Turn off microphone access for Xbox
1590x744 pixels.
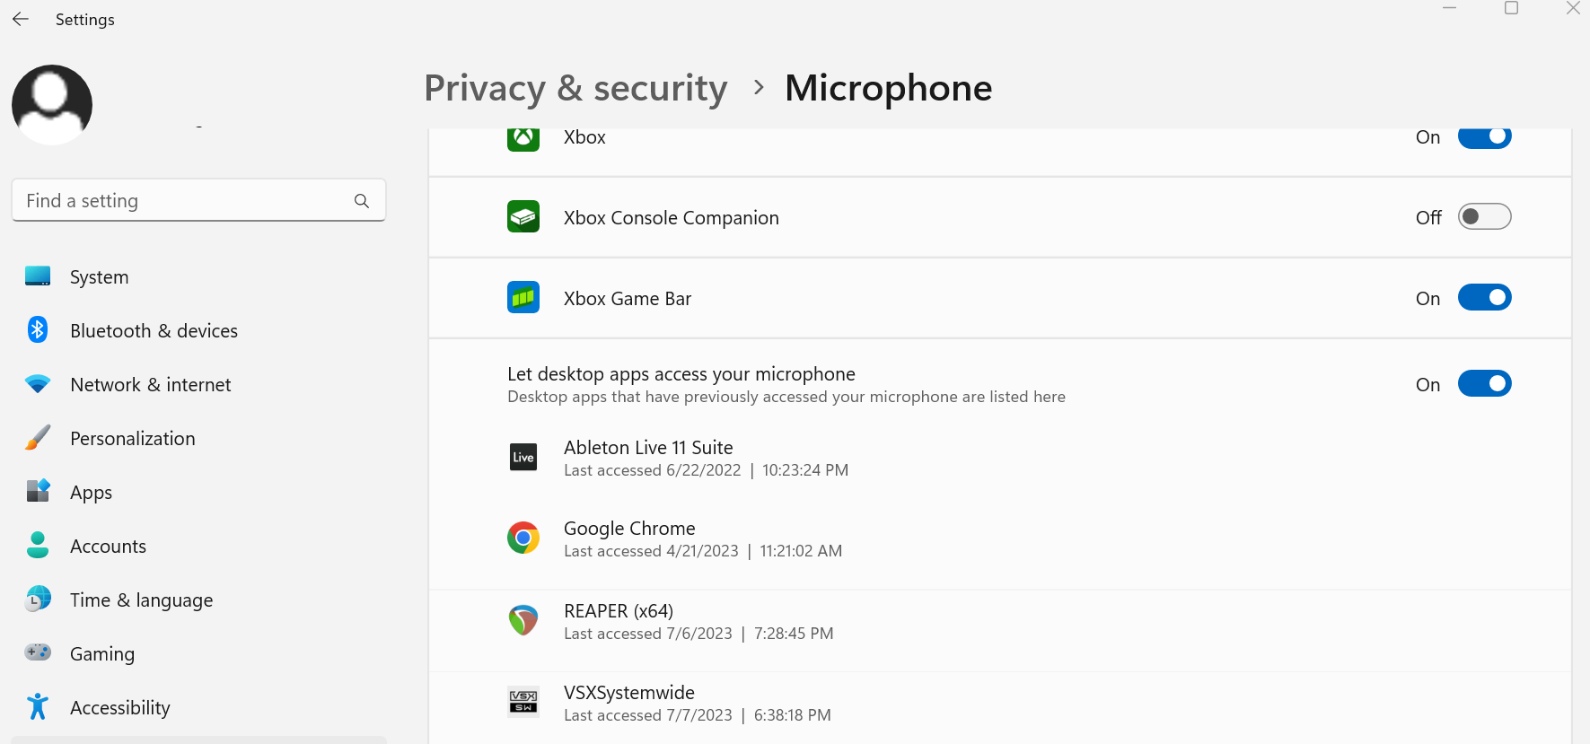coord(1485,137)
